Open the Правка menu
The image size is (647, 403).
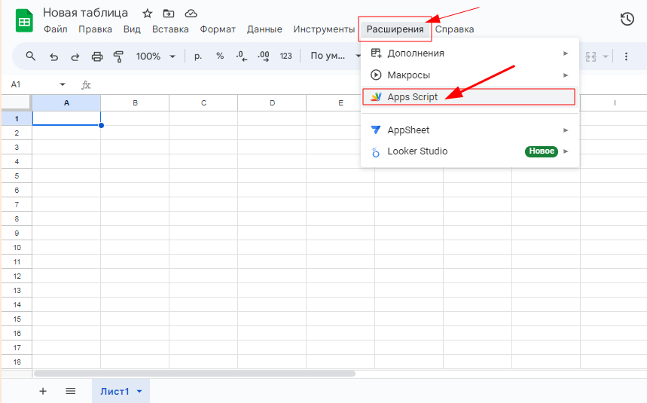[x=96, y=29]
